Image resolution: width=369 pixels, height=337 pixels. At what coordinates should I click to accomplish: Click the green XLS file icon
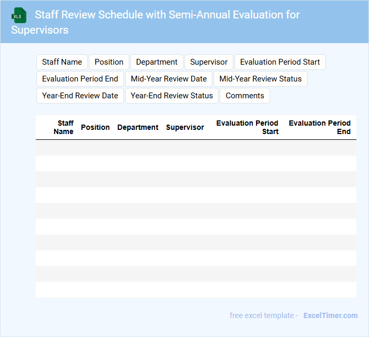(x=19, y=15)
